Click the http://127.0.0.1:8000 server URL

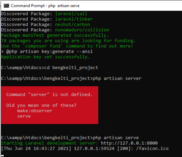129,143
